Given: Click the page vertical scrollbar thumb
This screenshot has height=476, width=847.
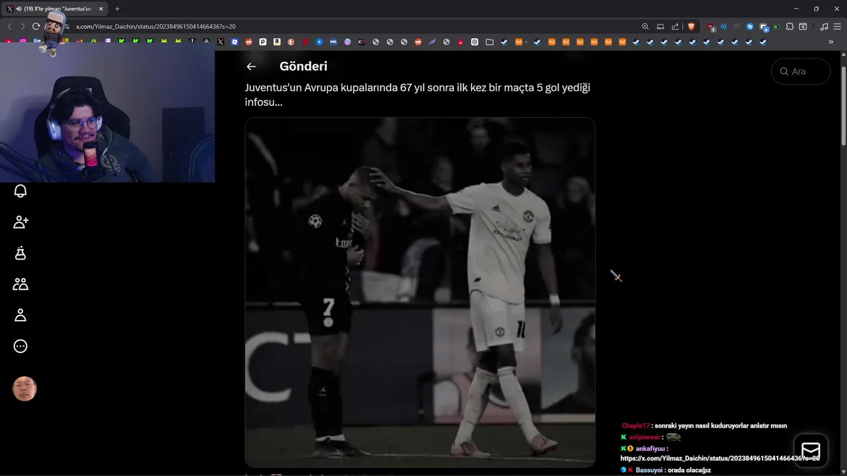Looking at the screenshot, I should [843, 106].
